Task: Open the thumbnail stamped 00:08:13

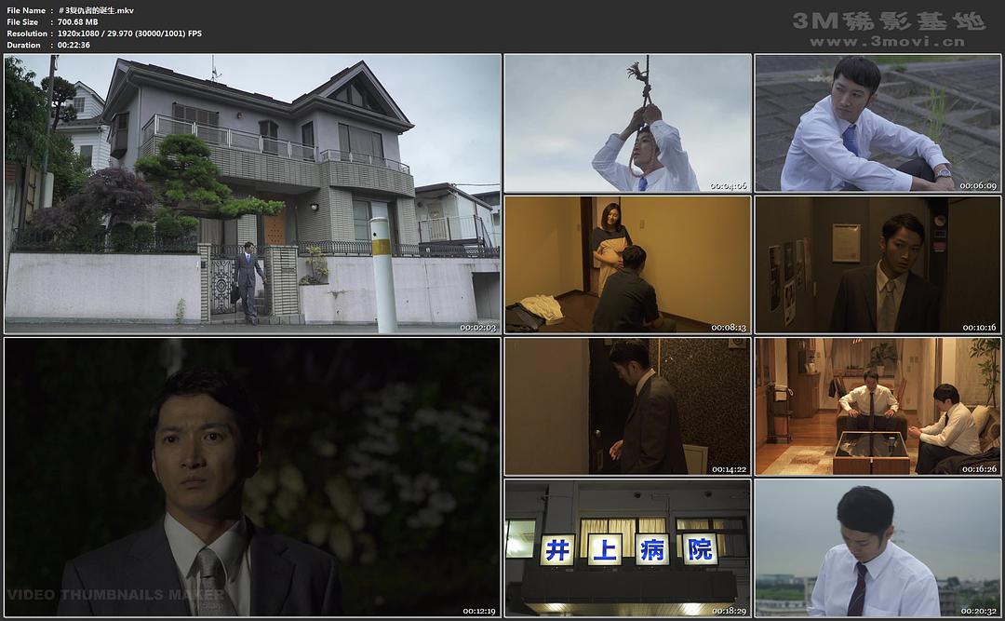Action: pyautogui.click(x=627, y=264)
